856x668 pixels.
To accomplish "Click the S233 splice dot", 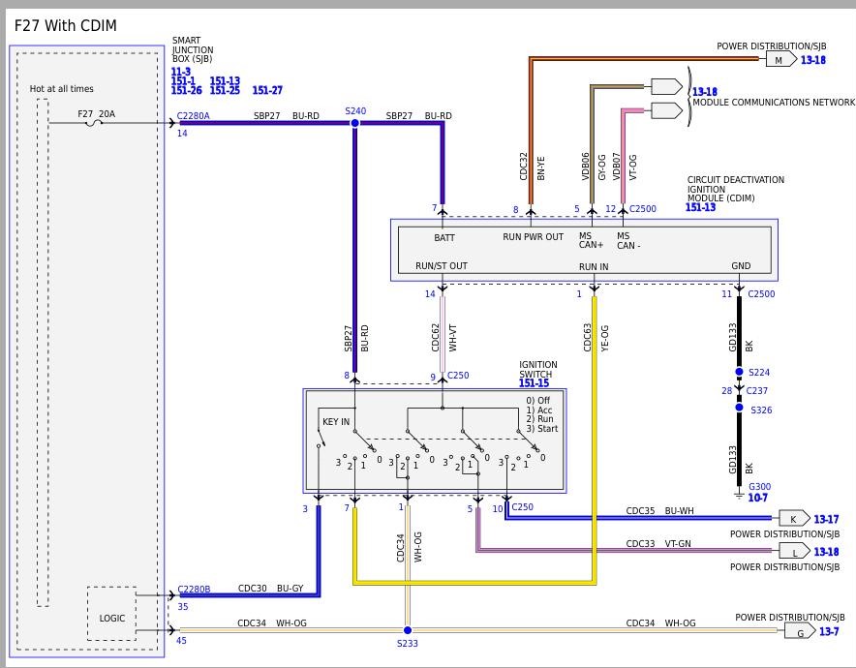I will click(408, 630).
